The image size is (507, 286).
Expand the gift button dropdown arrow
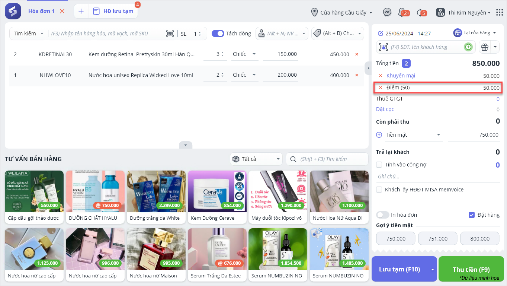495,47
